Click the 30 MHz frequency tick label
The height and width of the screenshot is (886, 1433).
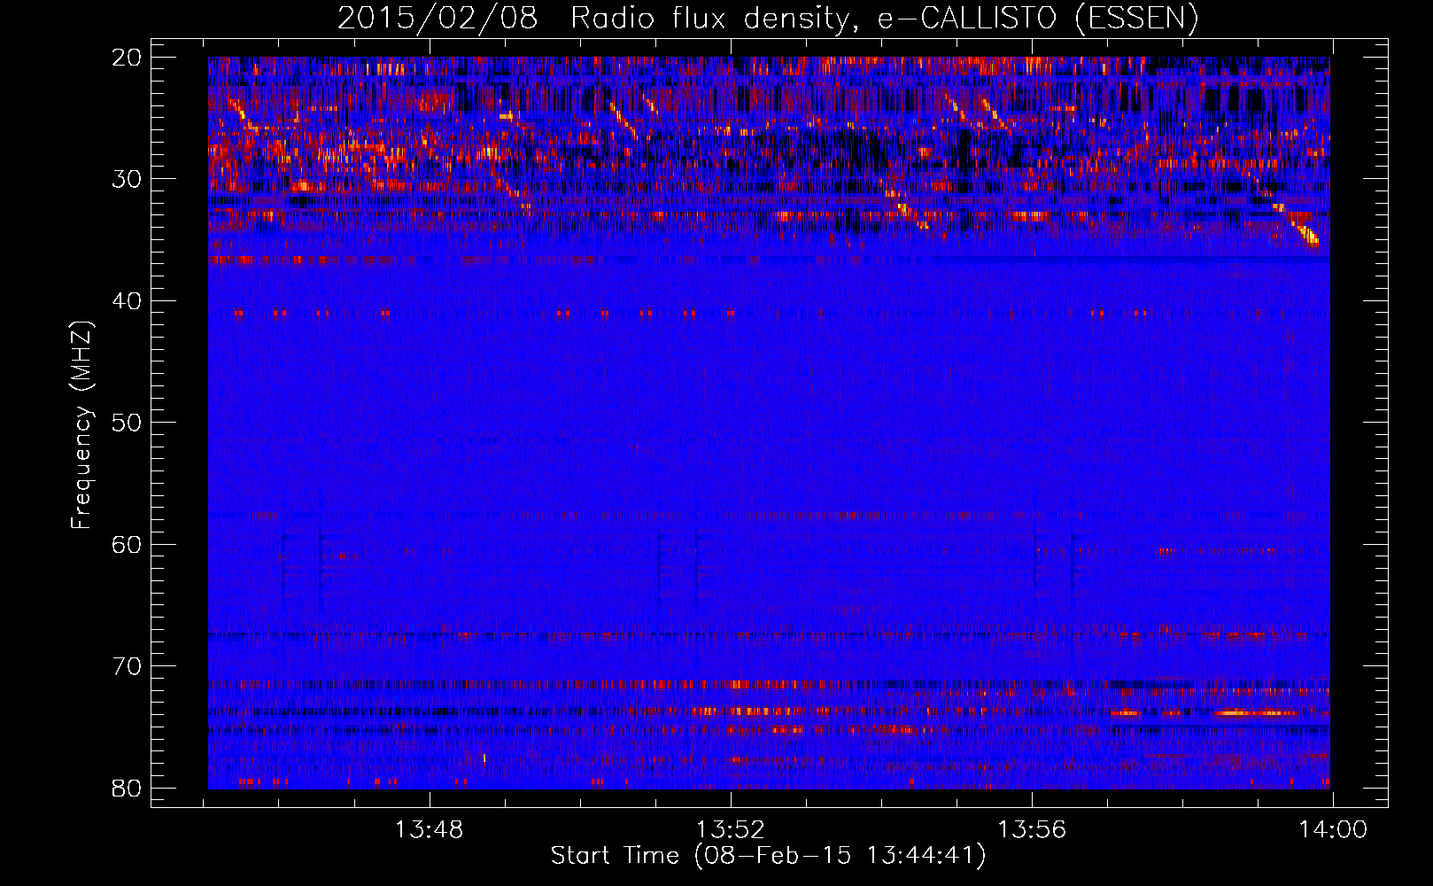(127, 179)
